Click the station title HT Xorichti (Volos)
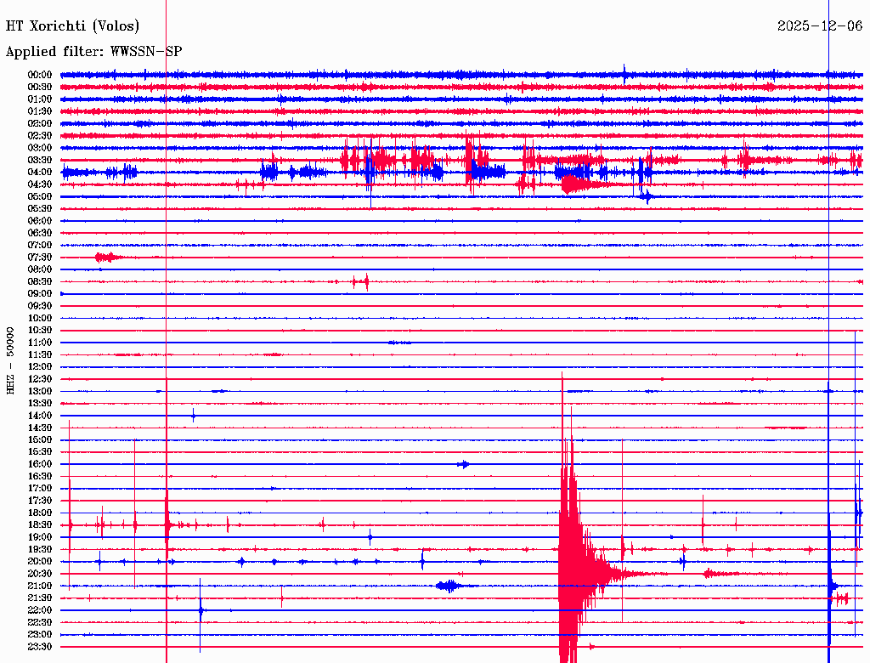The height and width of the screenshot is (663, 870). click(73, 26)
